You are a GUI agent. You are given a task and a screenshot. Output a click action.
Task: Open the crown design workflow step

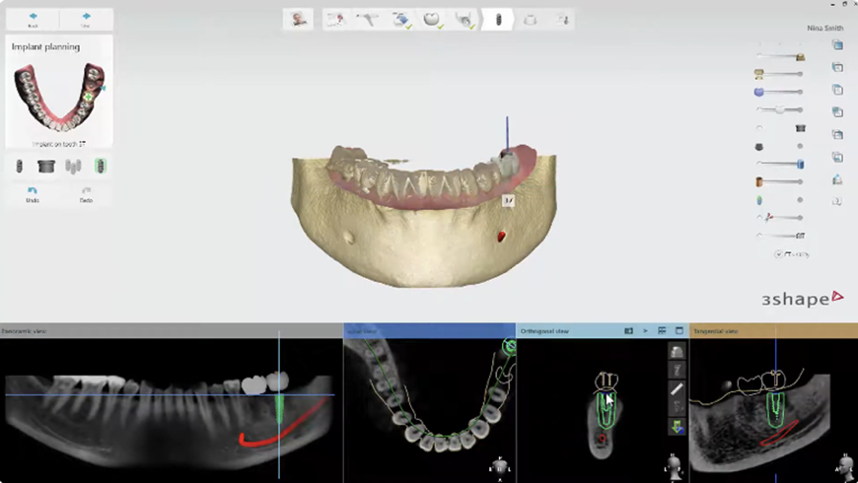431,19
